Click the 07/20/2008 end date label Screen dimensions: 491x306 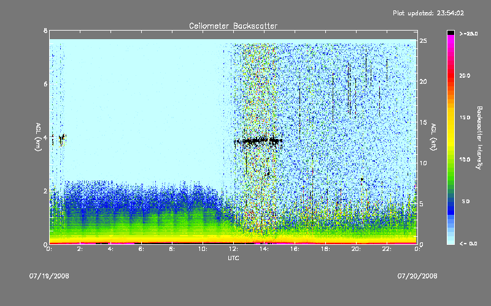point(417,276)
